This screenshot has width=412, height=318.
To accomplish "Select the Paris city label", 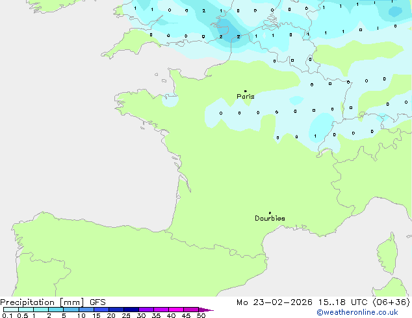I will [x=246, y=97].
